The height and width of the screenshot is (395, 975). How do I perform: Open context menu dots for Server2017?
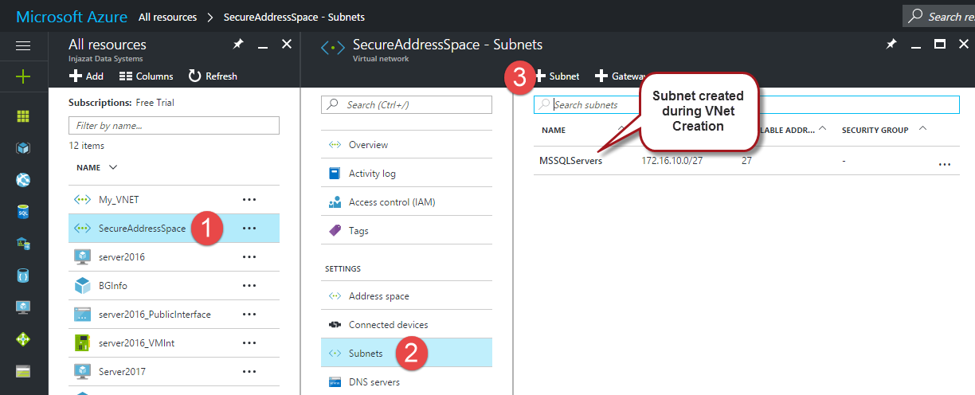click(x=249, y=371)
